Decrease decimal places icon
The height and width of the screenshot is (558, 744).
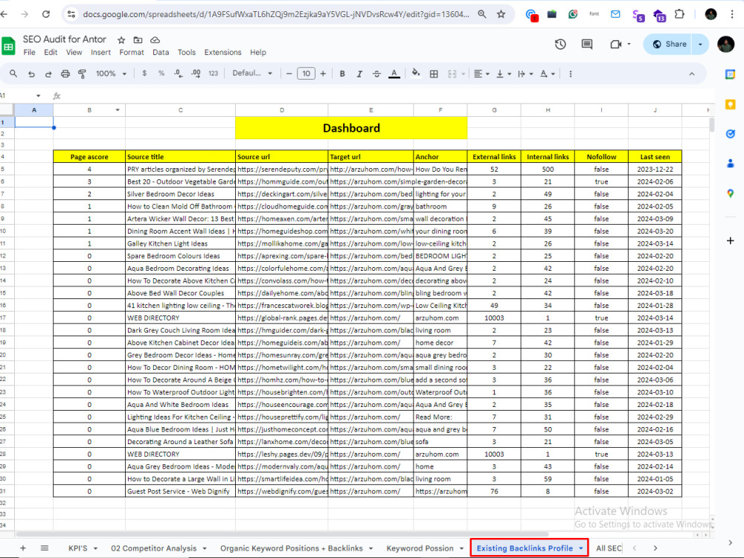pyautogui.click(x=179, y=74)
